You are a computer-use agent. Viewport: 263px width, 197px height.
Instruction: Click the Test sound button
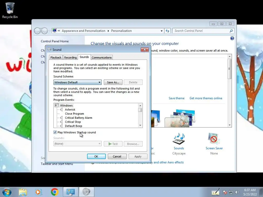[113, 144]
